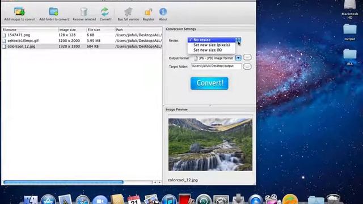Click Target folder browse ellipsis button
Viewport: 363px width, 204px height.
pyautogui.click(x=247, y=67)
